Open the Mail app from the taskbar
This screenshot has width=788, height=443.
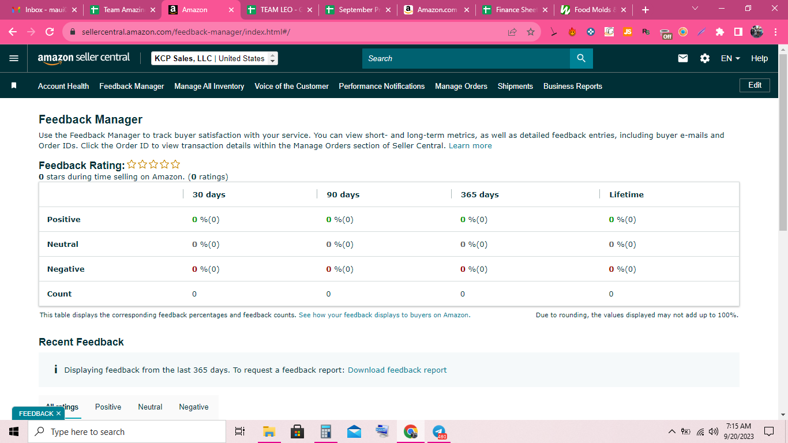point(354,431)
